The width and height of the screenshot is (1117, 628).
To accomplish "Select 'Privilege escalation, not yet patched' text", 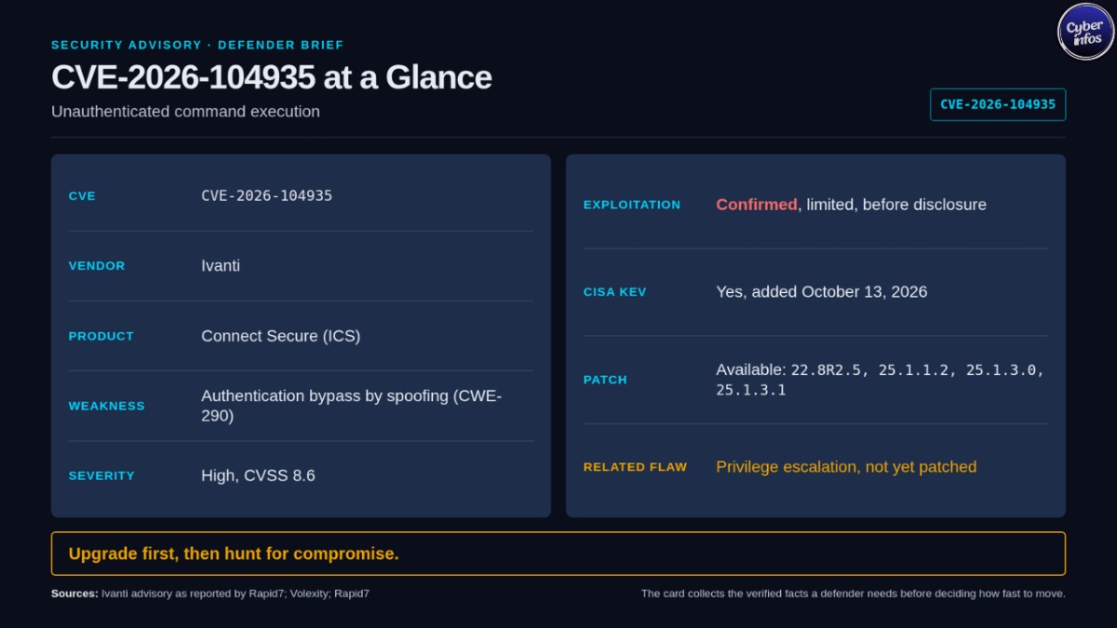I will coord(846,467).
